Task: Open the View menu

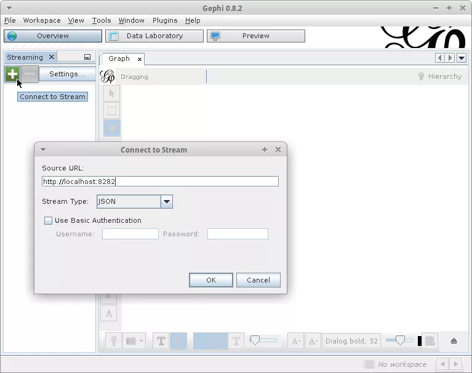Action: click(x=76, y=20)
